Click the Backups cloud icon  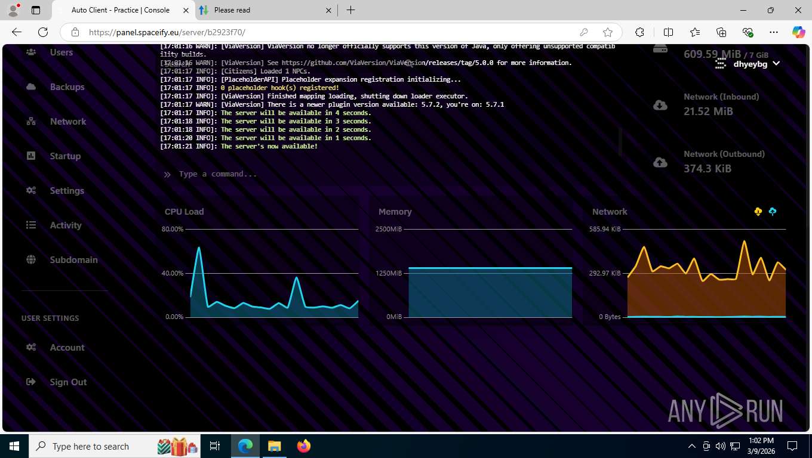pyautogui.click(x=31, y=87)
